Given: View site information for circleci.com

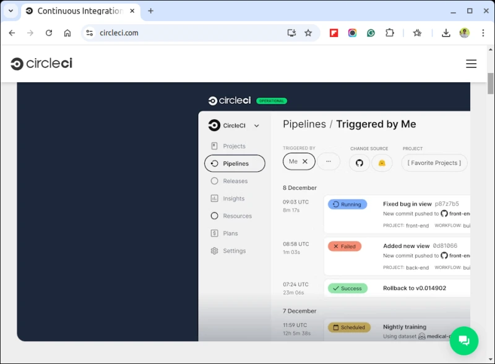Looking at the screenshot, I should click(90, 33).
